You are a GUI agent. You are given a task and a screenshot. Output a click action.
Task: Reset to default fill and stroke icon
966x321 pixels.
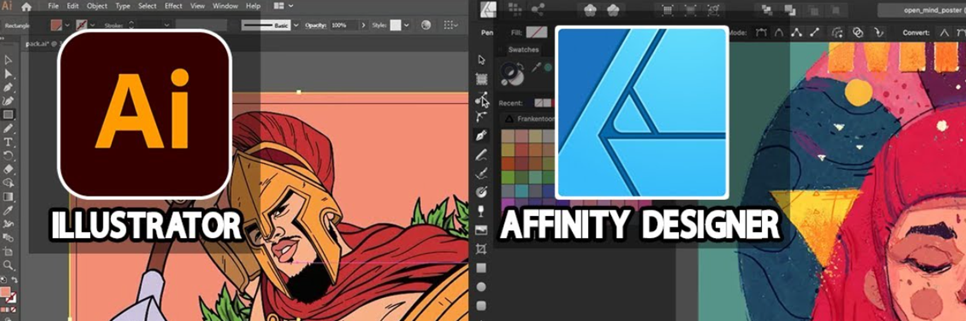point(3,280)
